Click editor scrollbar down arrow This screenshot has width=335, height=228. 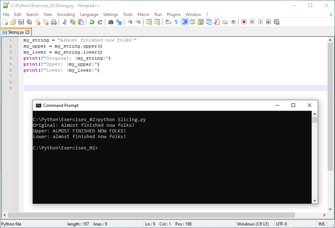[330, 209]
